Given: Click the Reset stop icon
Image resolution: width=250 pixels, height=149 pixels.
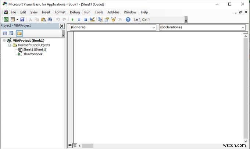Looking at the screenshot, I should [86, 20].
